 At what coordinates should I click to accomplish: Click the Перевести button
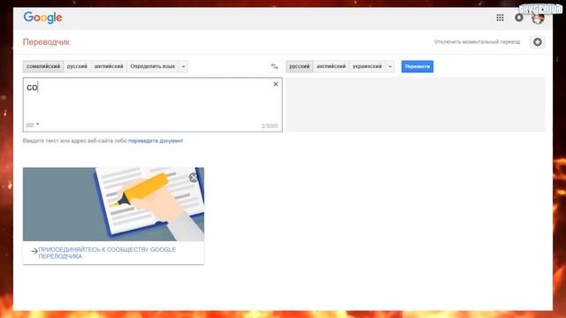[x=417, y=66]
